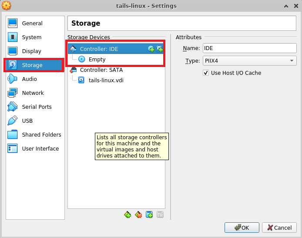Image resolution: width=302 pixels, height=238 pixels.
Task: Close the tails-linux Settings window
Action: click(x=296, y=6)
